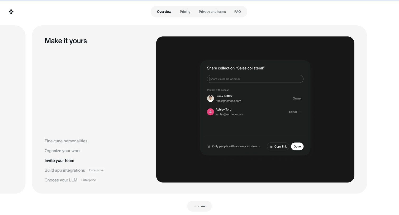Focus the Share via name or email field
This screenshot has width=399, height=215.
(255, 79)
